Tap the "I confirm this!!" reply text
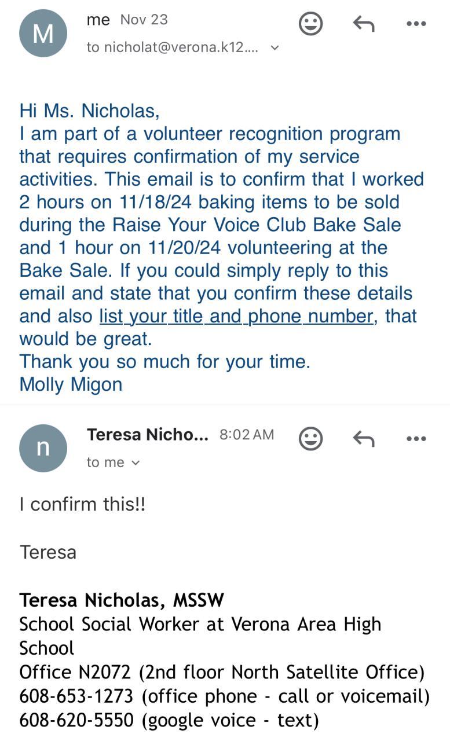The image size is (450, 741). tap(82, 504)
